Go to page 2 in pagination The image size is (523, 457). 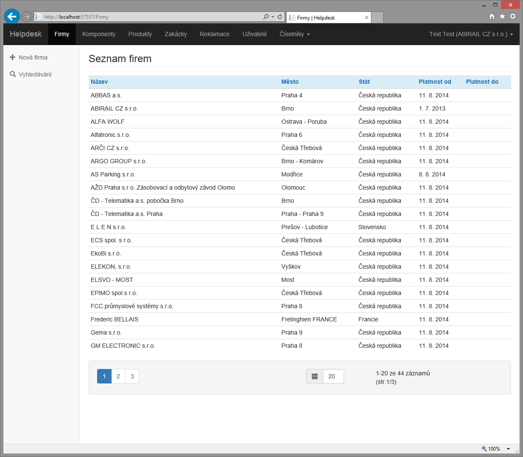(118, 376)
